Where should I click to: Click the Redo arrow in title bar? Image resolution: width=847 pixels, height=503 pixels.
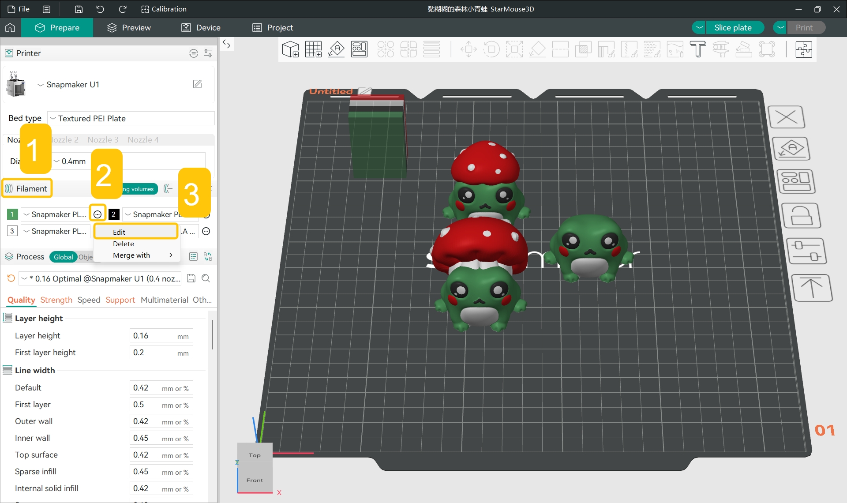point(123,9)
